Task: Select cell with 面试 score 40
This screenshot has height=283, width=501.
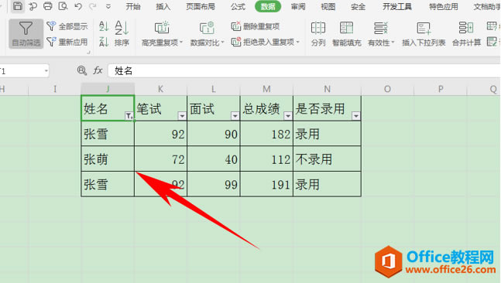Action: pyautogui.click(x=214, y=159)
